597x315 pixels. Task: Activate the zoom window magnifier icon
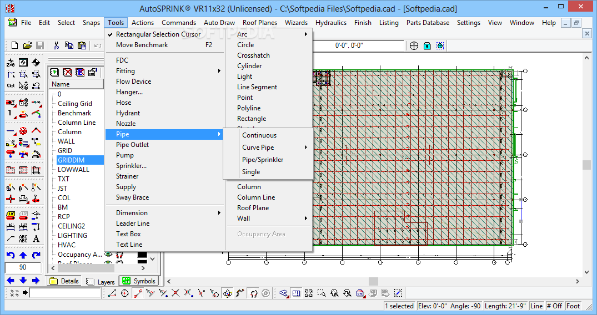point(322,293)
